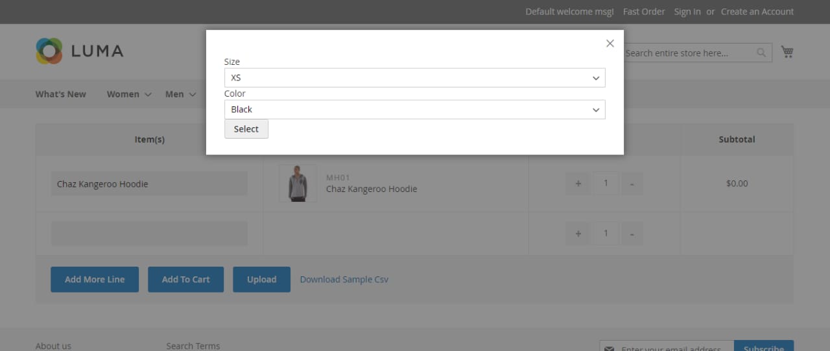This screenshot has width=830, height=351.
Task: Click the search magnifier icon
Action: click(x=761, y=53)
